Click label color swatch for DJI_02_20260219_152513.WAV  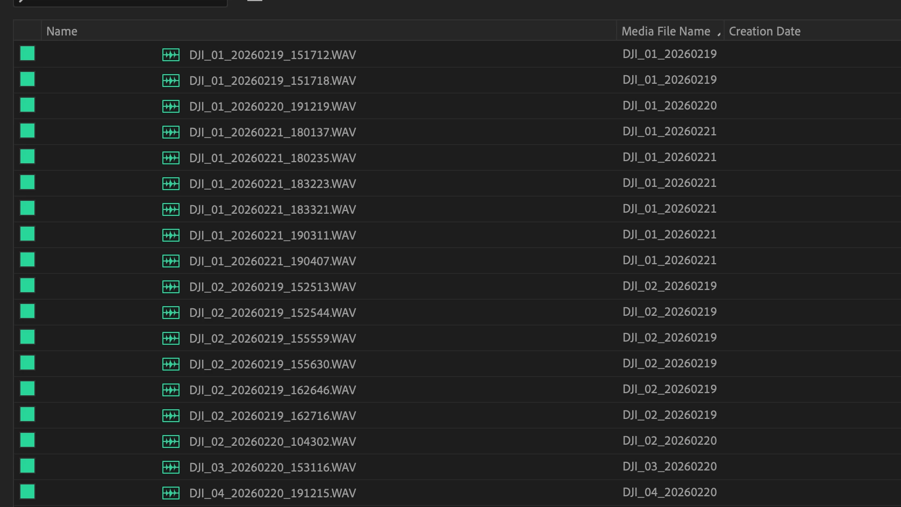27,285
